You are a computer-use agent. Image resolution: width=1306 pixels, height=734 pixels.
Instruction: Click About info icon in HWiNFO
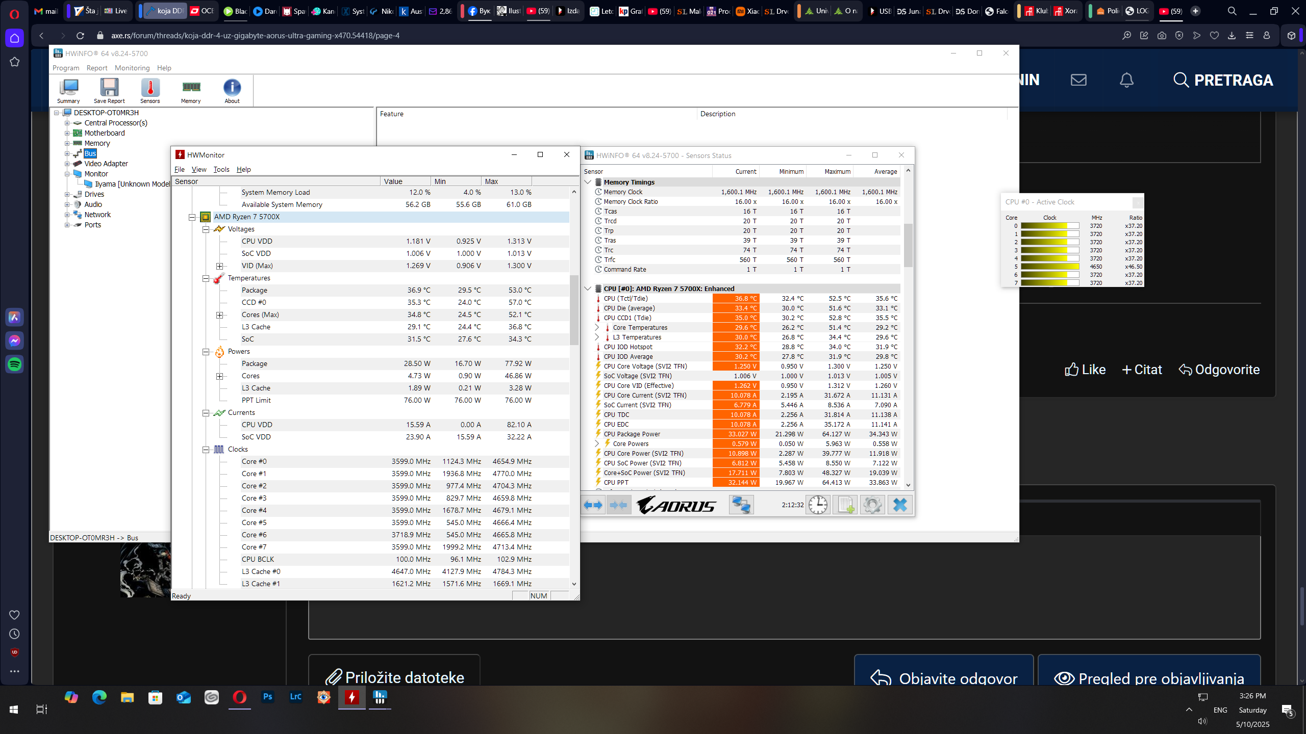tap(232, 91)
